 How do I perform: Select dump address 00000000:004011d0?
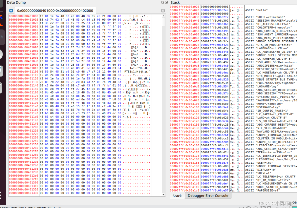[24, 117]
